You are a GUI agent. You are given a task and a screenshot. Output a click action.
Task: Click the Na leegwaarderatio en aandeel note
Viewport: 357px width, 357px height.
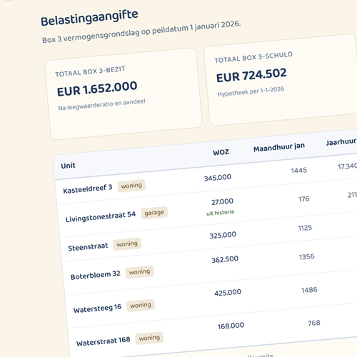(101, 105)
